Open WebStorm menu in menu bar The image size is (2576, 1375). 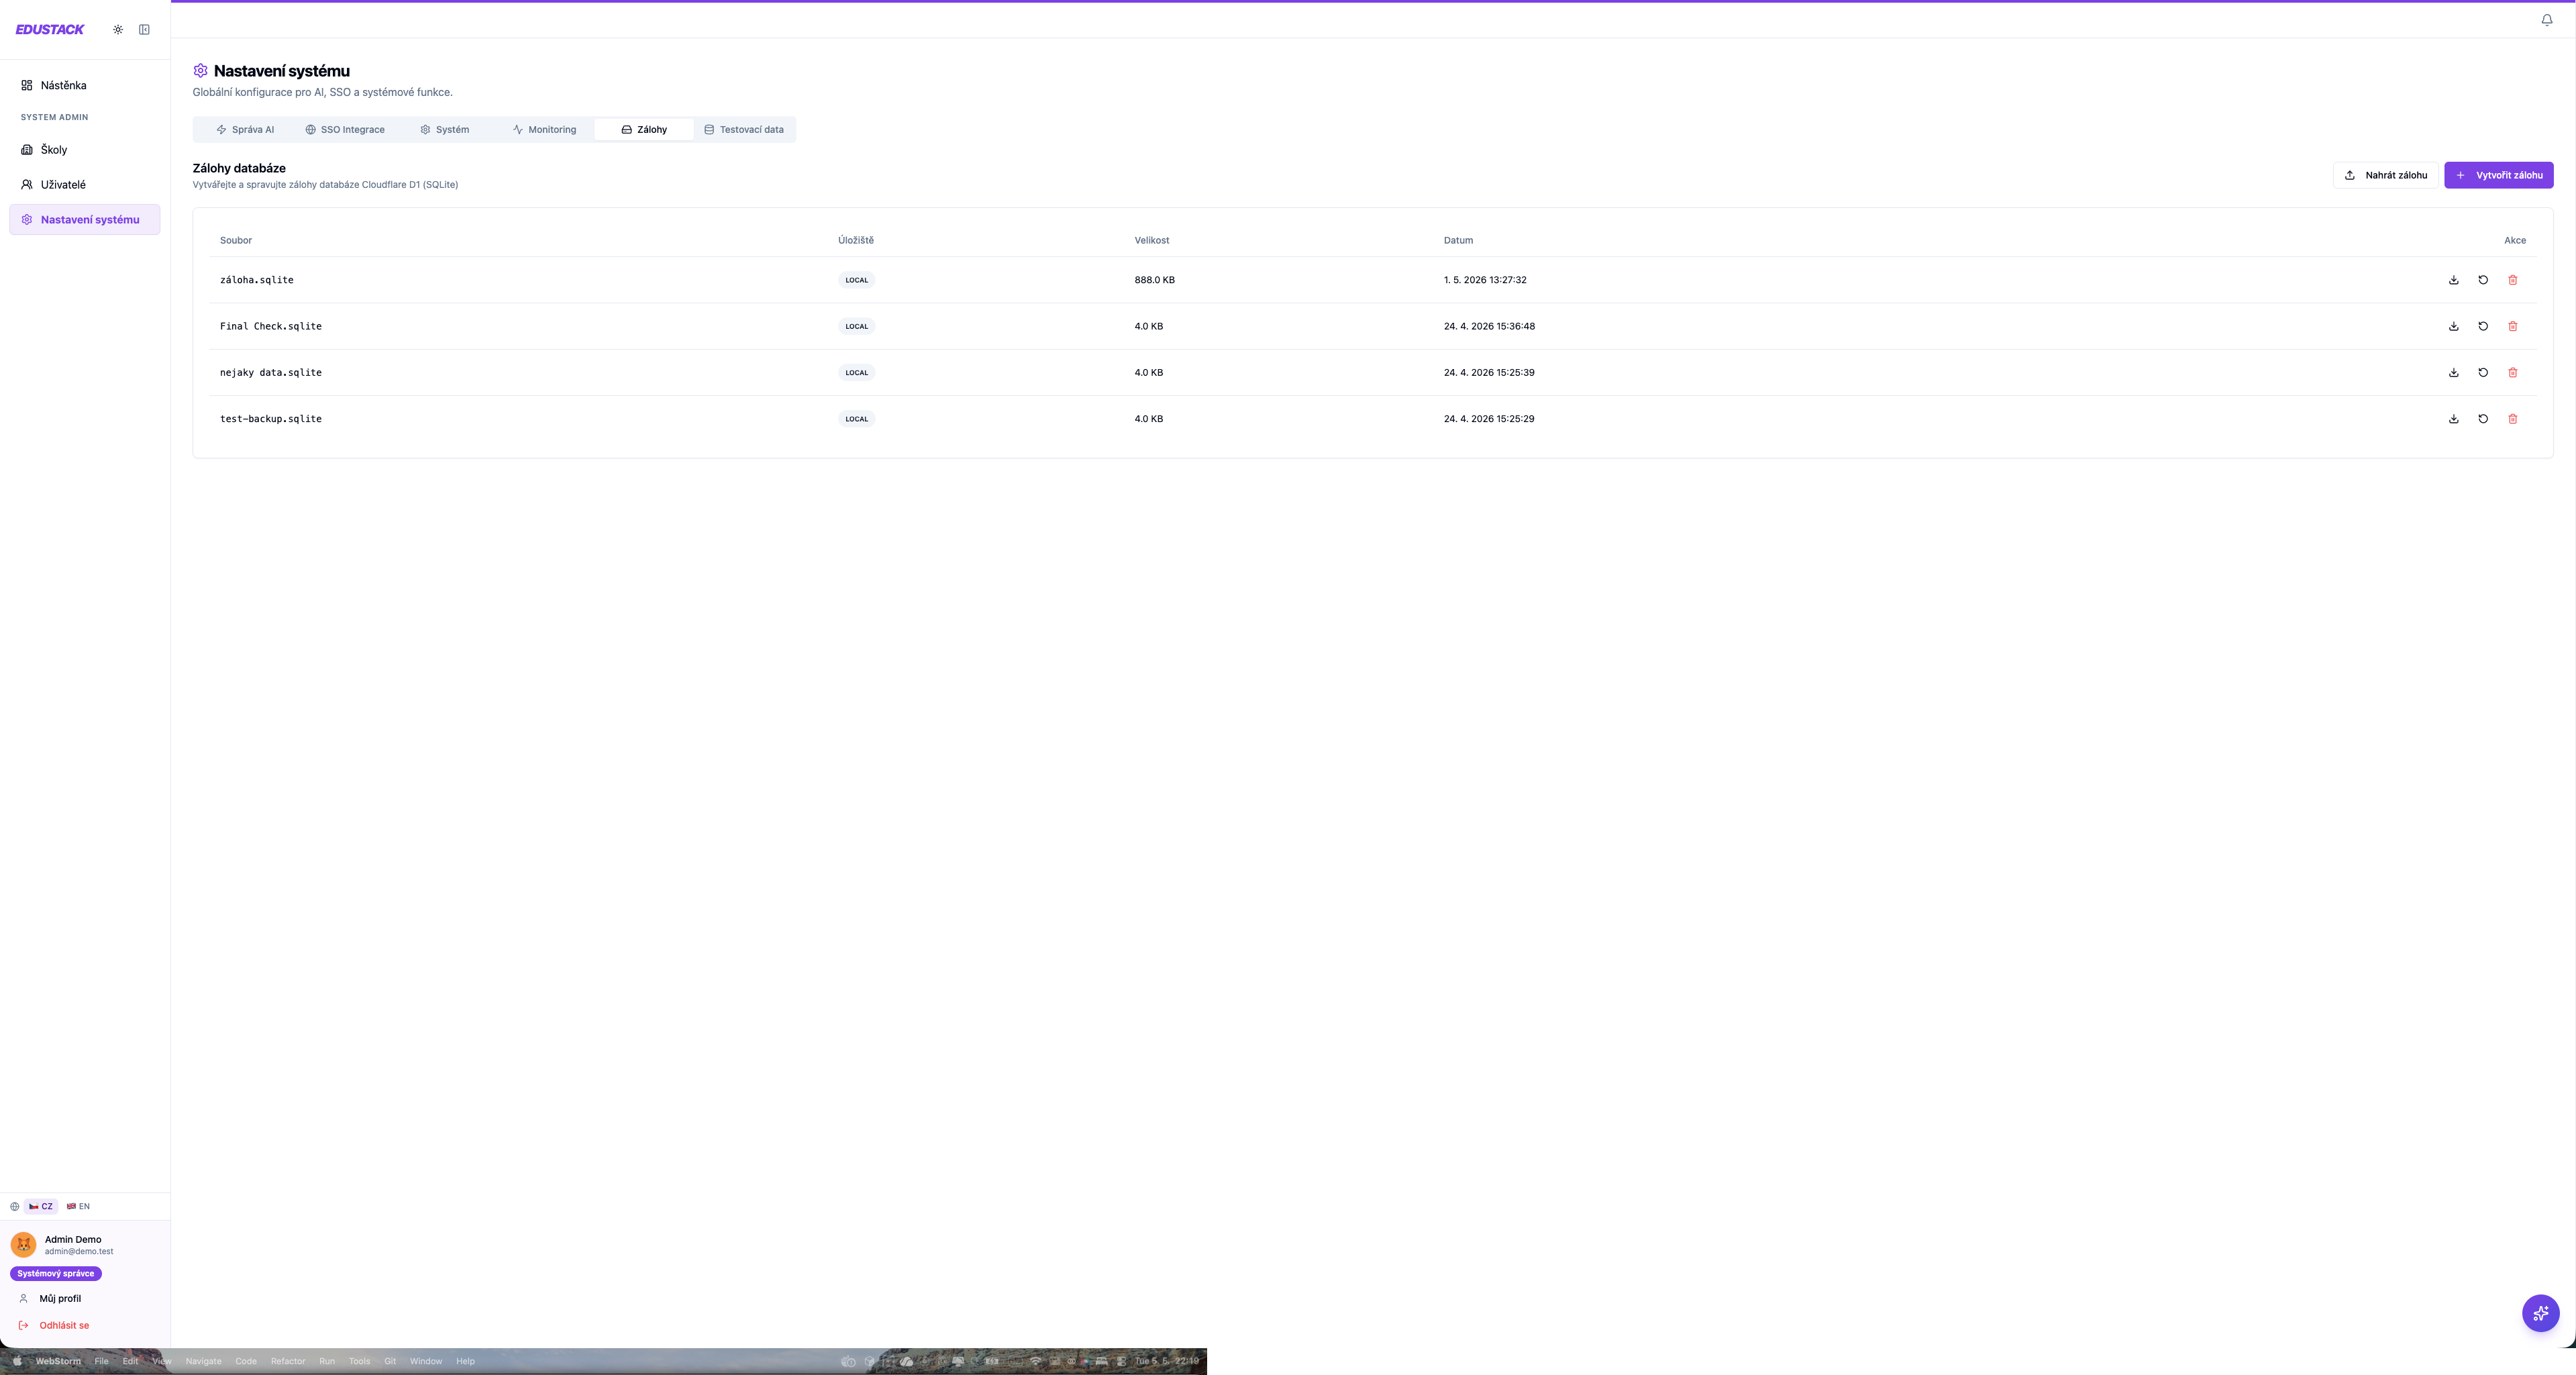pos(58,1361)
